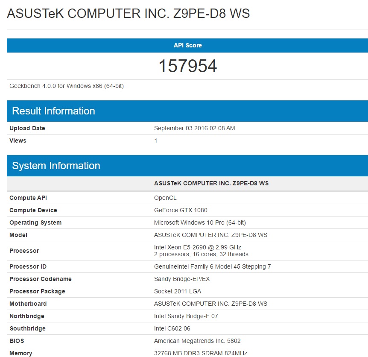Viewport: 368px width, 357px height.
Task: Click the Processor Codename label
Action: [41, 279]
